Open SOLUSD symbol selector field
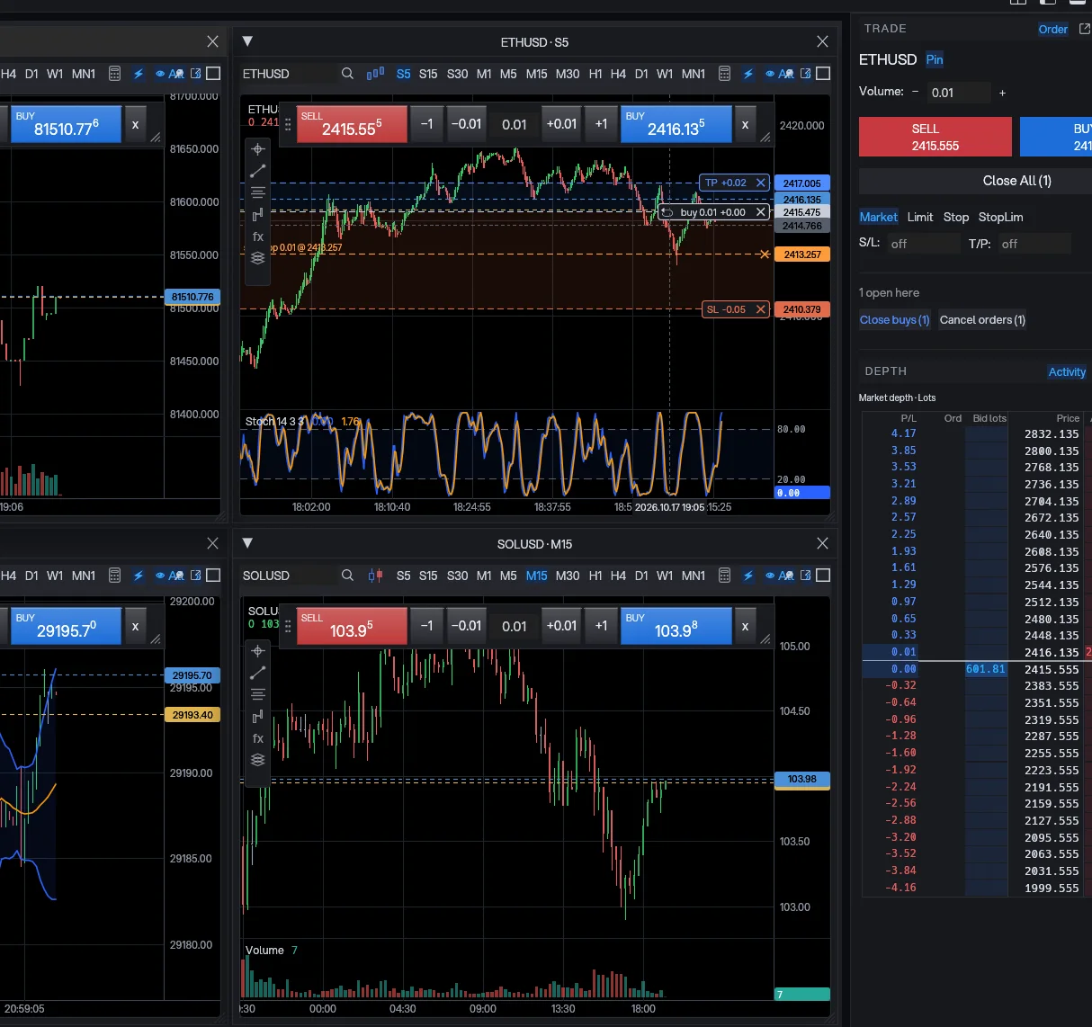 click(x=288, y=576)
